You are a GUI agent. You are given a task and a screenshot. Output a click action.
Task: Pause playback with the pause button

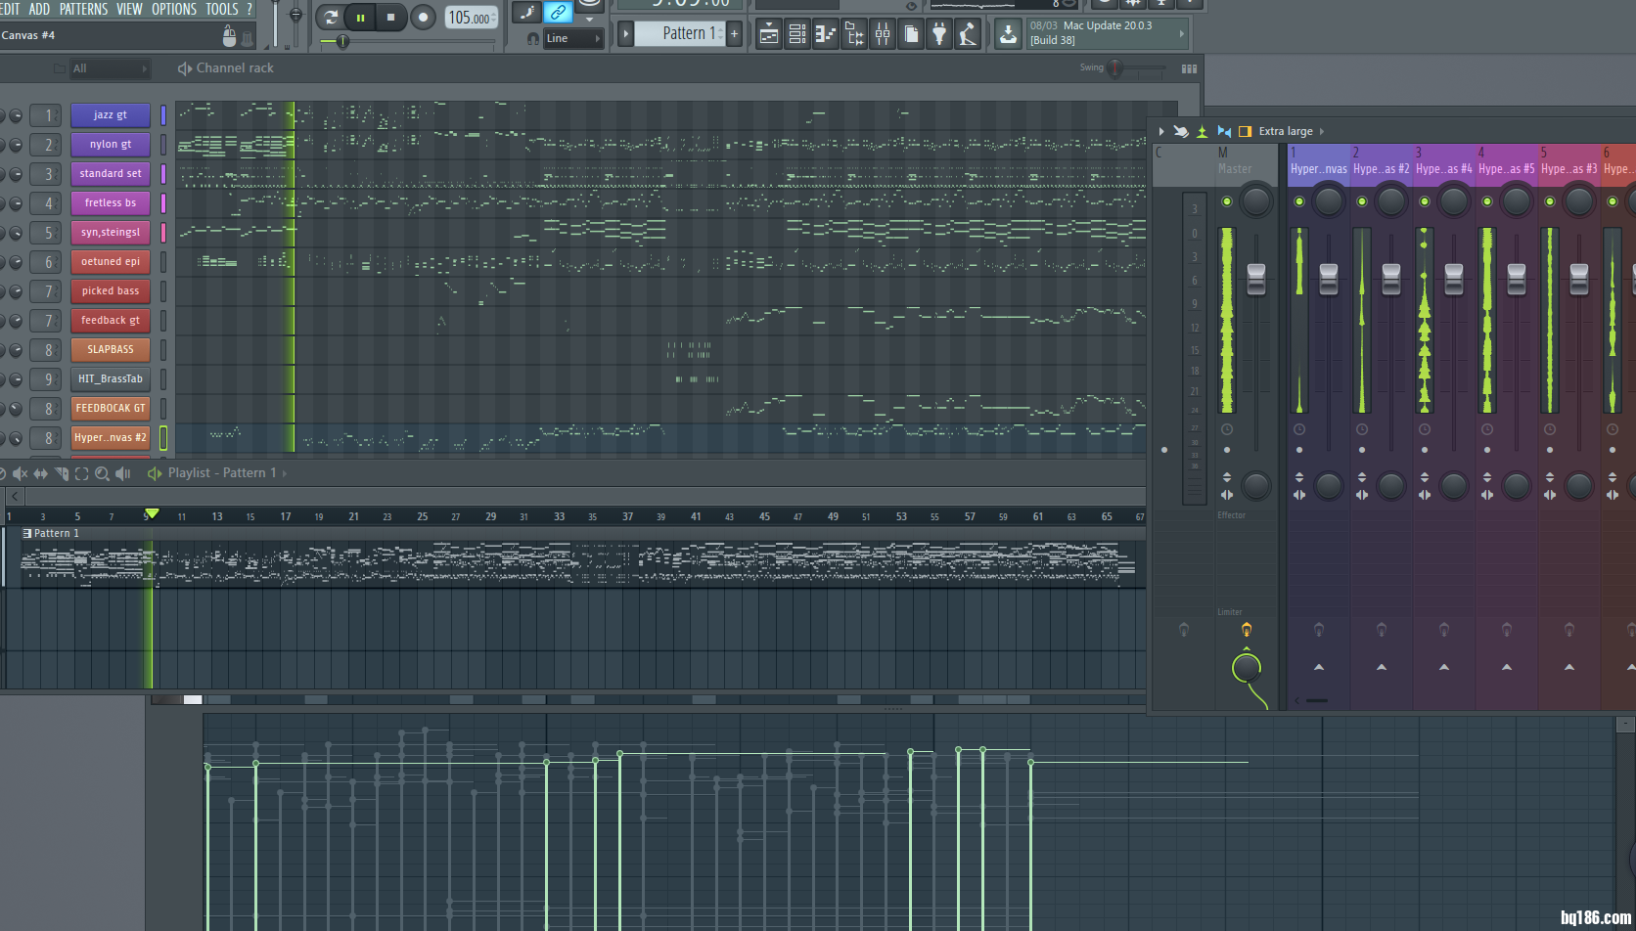click(x=360, y=17)
